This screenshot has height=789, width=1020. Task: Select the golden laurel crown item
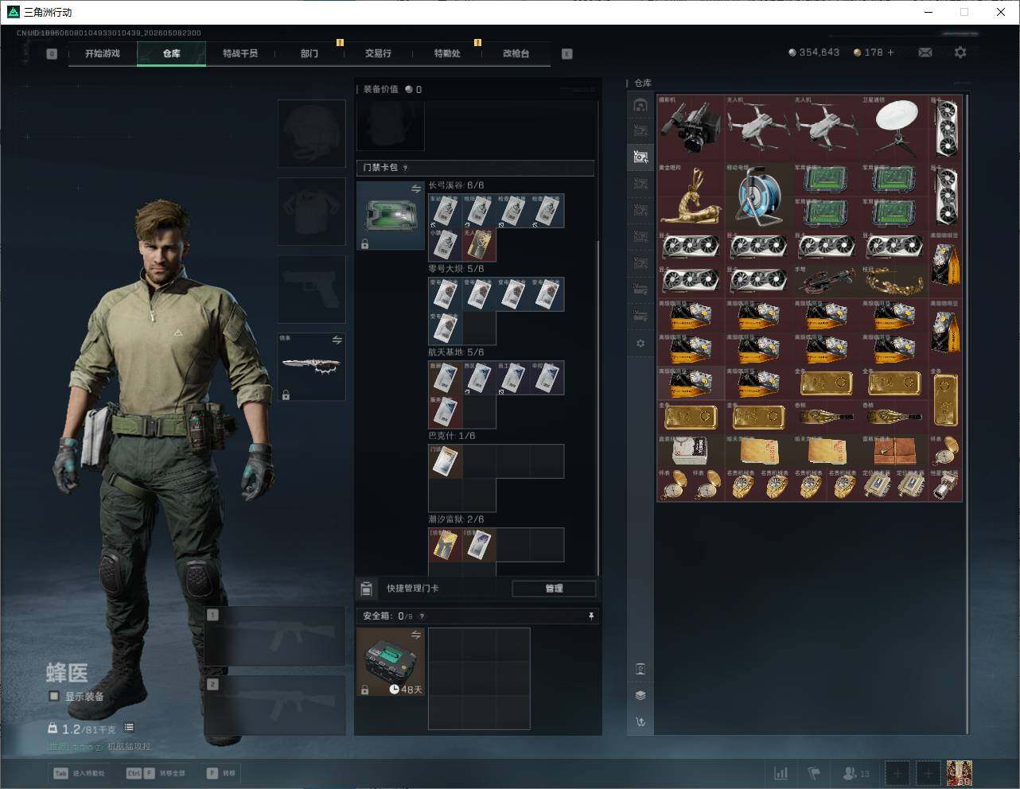click(895, 282)
